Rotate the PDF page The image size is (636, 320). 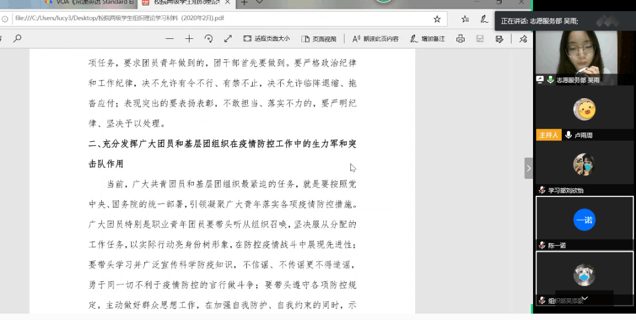[x=208, y=39]
